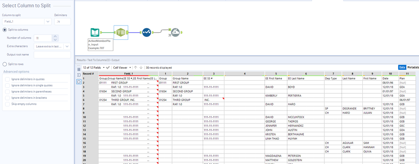The image size is (419, 164).
Task: Click red truncation marker in record 2 Field_1
Action: 158,82
